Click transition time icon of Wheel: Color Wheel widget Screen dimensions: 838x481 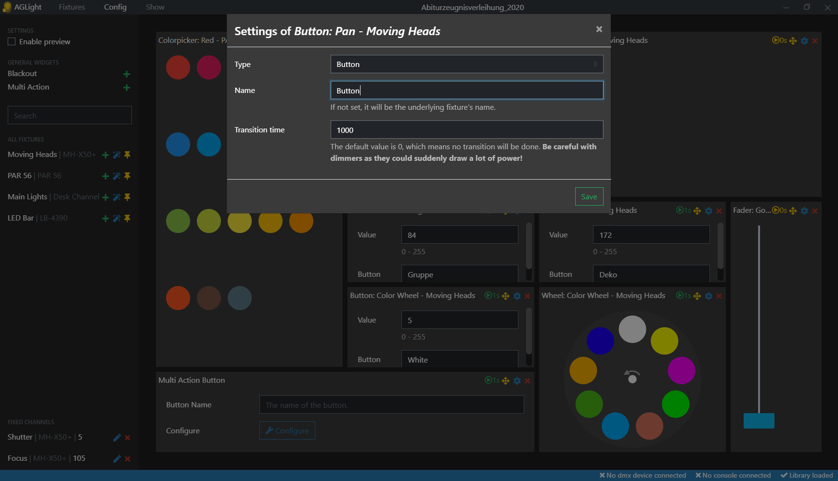pos(683,296)
